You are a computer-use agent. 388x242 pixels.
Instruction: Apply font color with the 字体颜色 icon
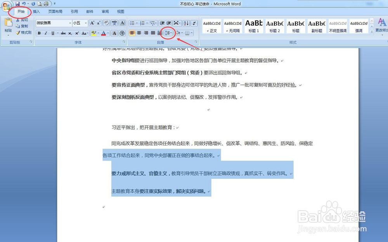(103, 33)
